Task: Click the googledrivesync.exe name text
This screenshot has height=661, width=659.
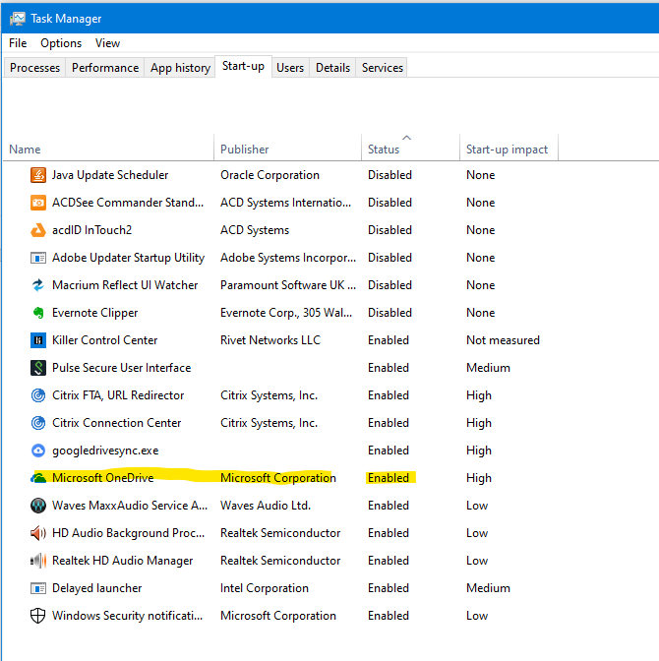Action: click(x=105, y=451)
